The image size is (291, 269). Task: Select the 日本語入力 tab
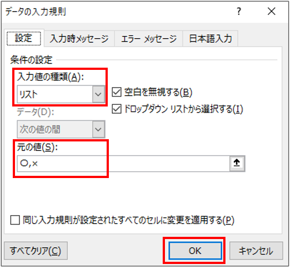click(210, 39)
